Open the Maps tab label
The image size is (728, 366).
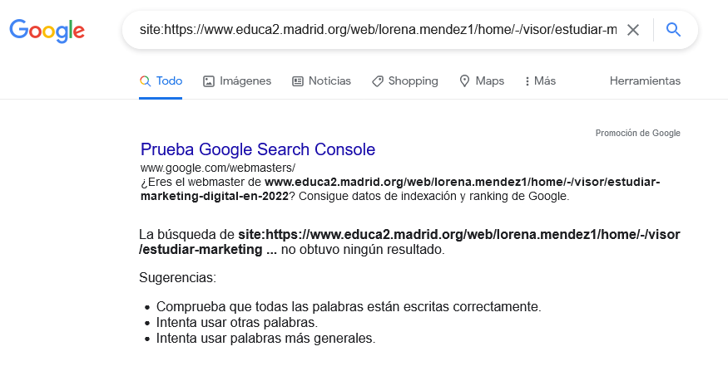pos(490,81)
